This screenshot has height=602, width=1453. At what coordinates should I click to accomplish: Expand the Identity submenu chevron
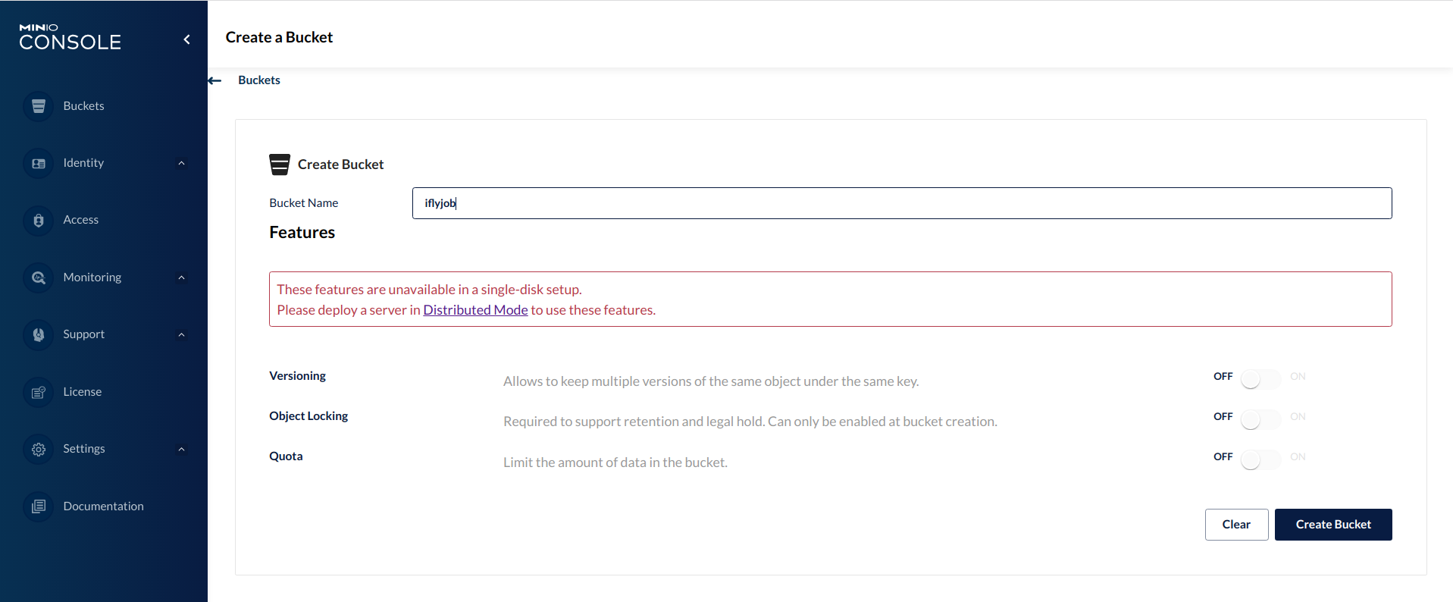point(181,163)
